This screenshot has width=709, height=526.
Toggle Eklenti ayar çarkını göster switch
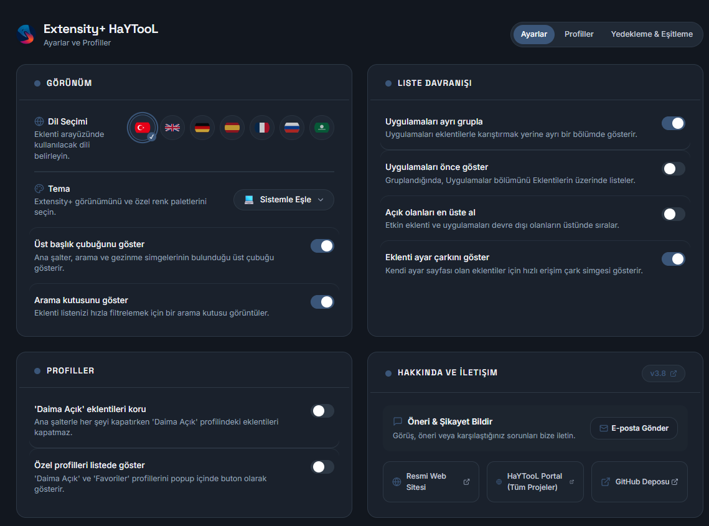(x=674, y=259)
